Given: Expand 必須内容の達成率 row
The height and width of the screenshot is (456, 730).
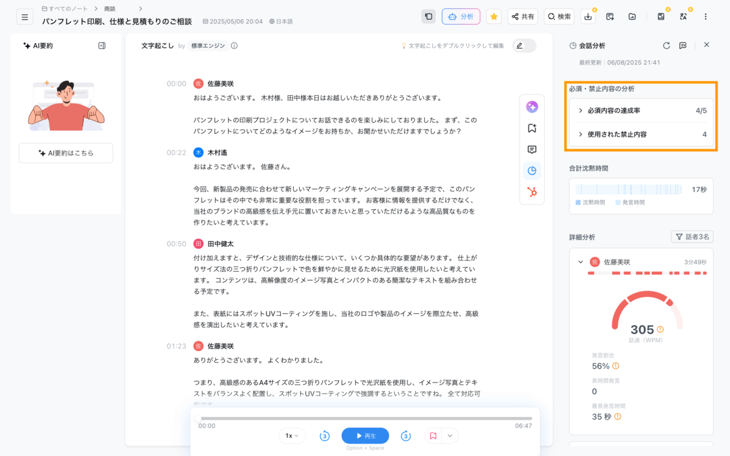Looking at the screenshot, I should pyautogui.click(x=641, y=111).
